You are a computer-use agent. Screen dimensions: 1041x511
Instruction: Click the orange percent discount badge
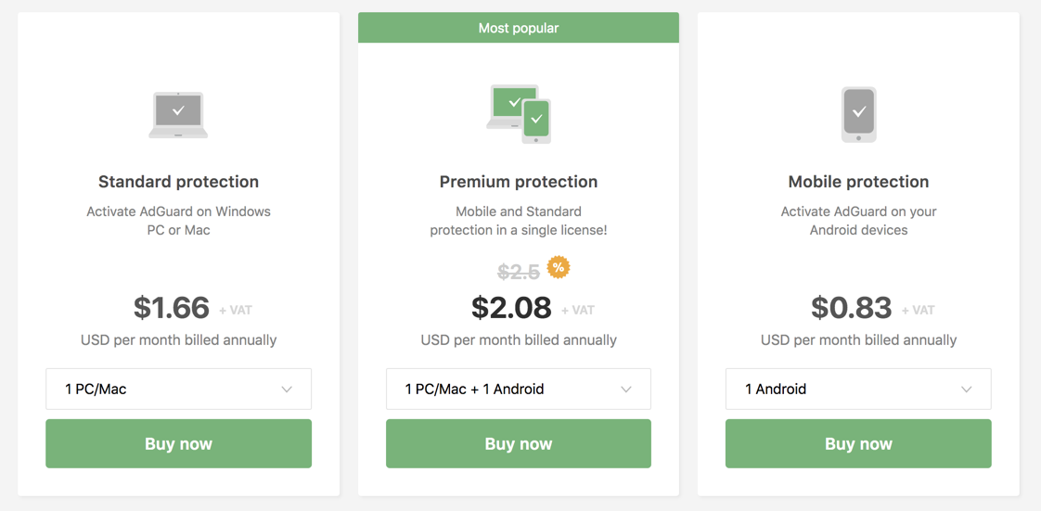point(559,267)
